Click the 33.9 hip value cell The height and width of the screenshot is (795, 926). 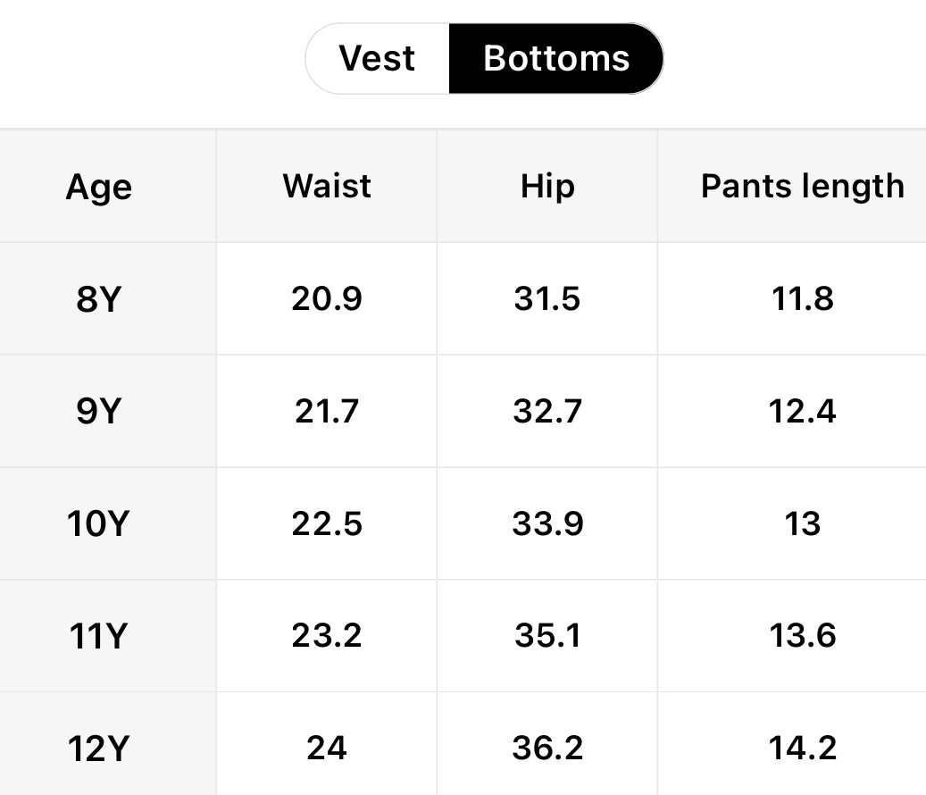(x=547, y=524)
